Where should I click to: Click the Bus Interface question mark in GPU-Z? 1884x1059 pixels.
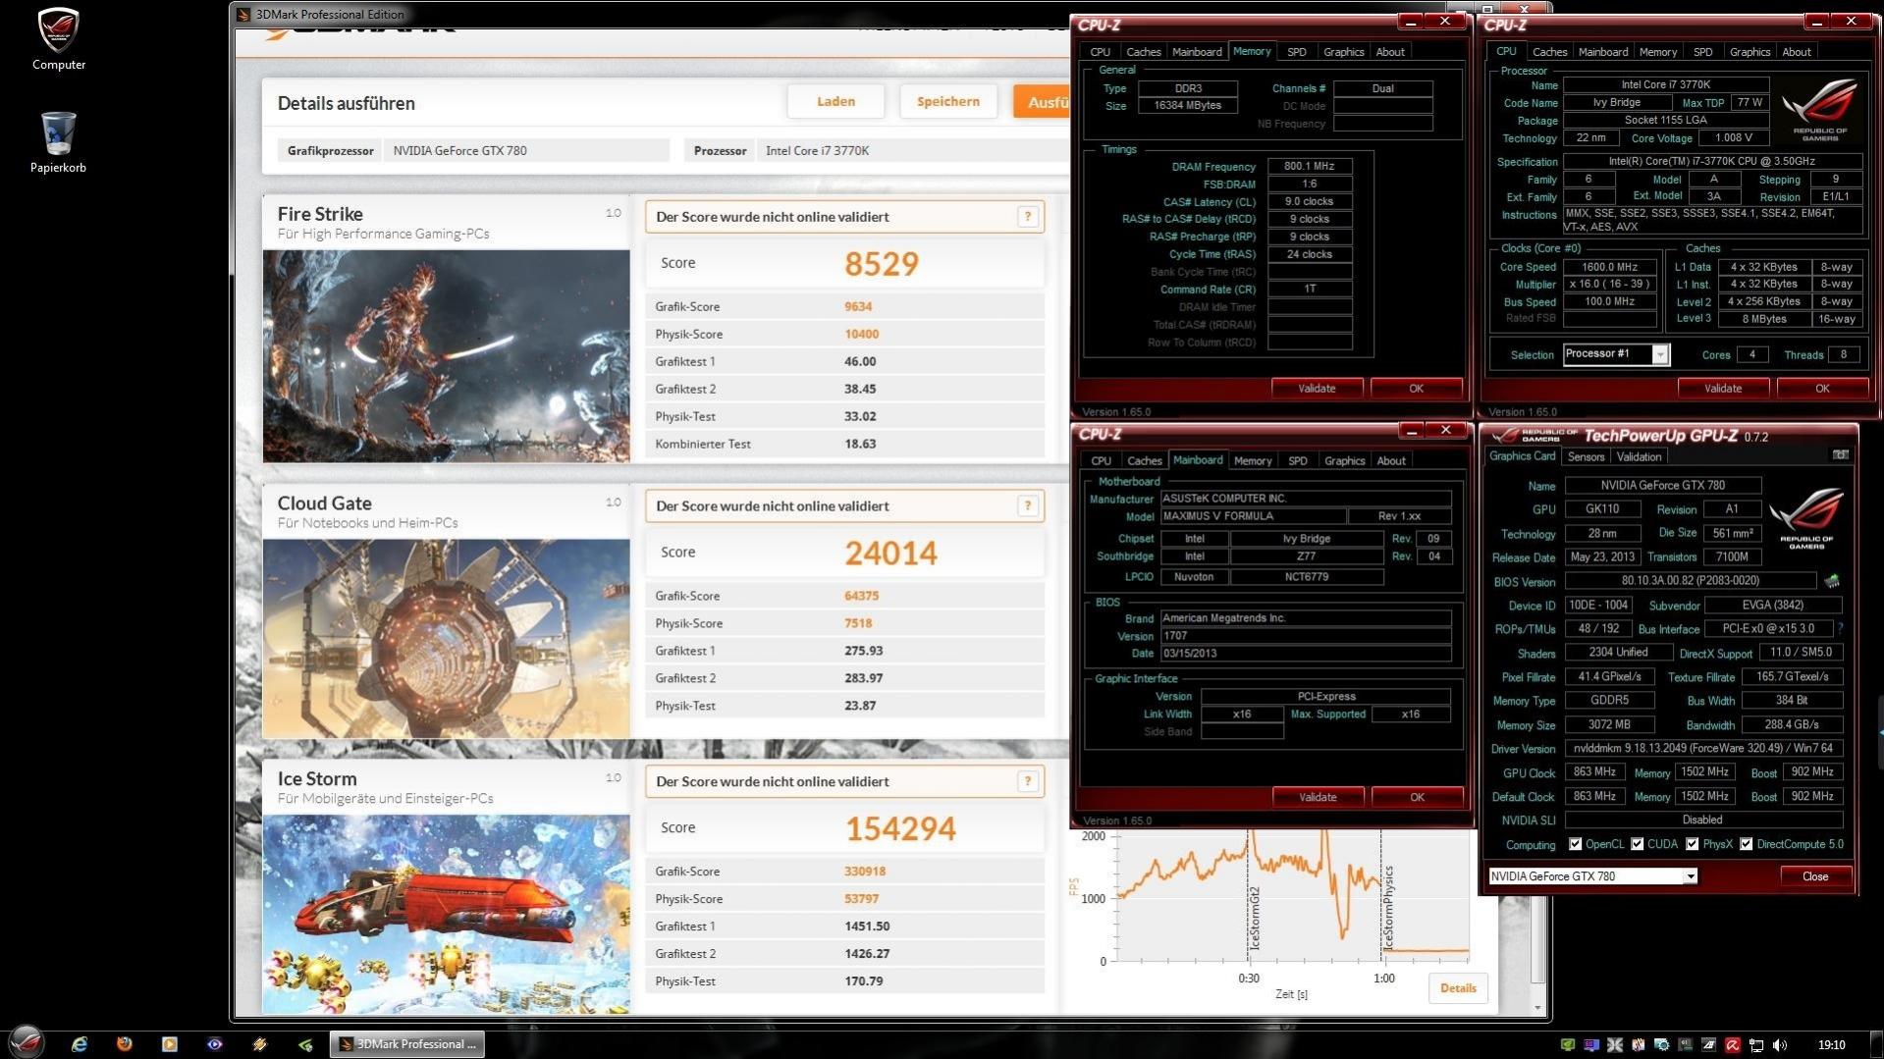(x=1840, y=628)
